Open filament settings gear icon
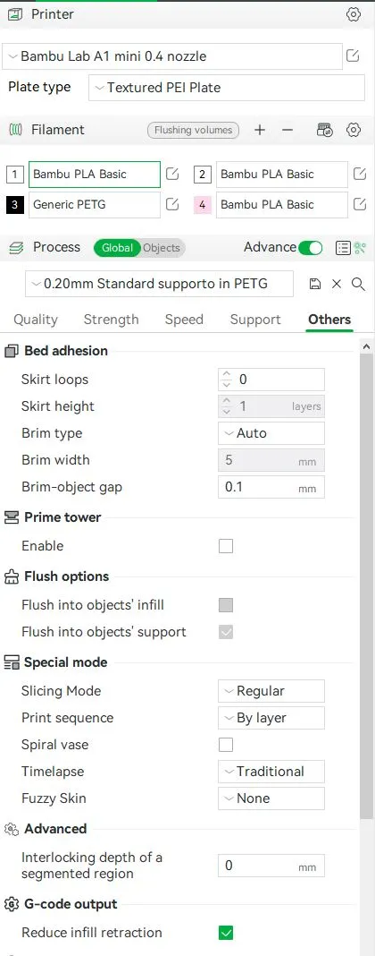This screenshot has height=956, width=375. (x=353, y=130)
